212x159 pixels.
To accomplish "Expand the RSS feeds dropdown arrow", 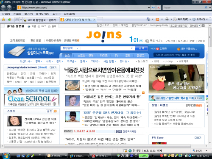I will 162,19.
